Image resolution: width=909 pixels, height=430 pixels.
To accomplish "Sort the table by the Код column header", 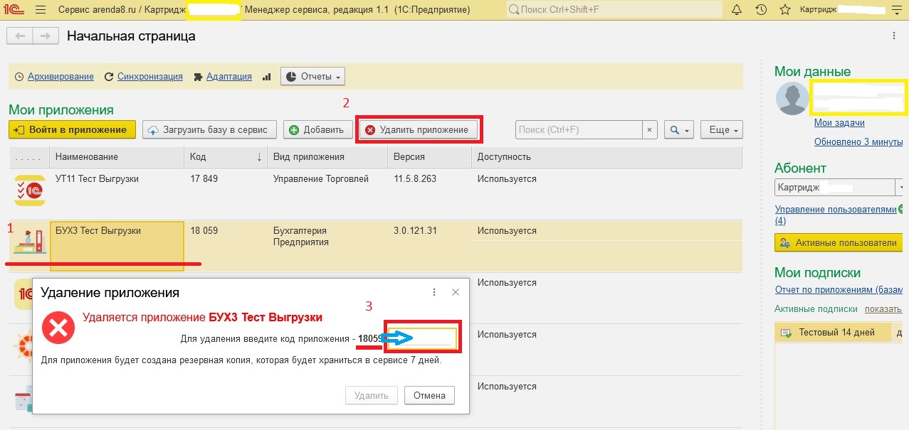I will point(224,157).
